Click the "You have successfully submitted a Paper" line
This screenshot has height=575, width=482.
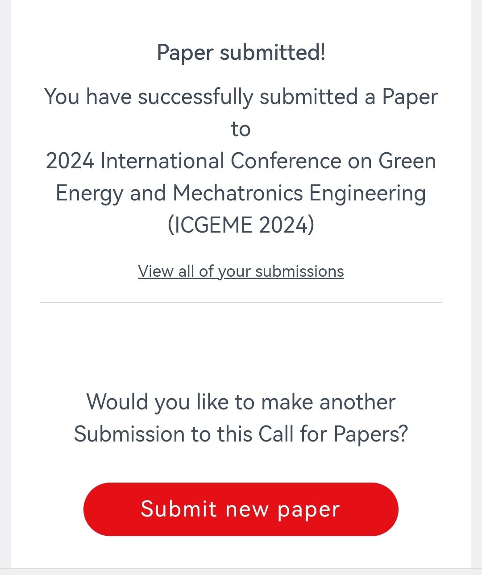point(241,96)
